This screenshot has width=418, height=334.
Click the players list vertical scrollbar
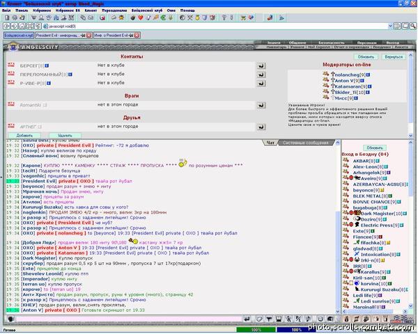pyautogui.click(x=410, y=224)
